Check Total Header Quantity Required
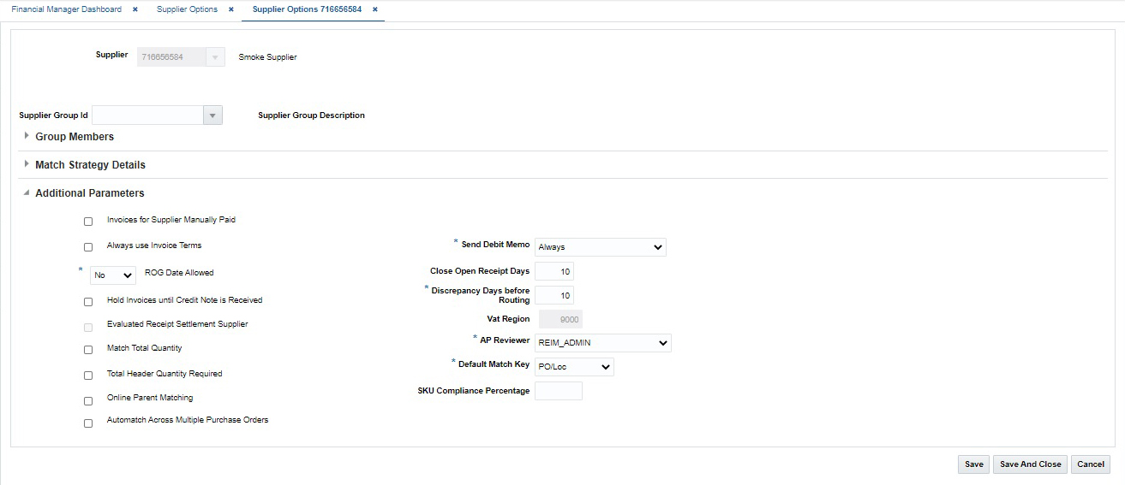Screen dimensions: 1125x485 (x=88, y=376)
